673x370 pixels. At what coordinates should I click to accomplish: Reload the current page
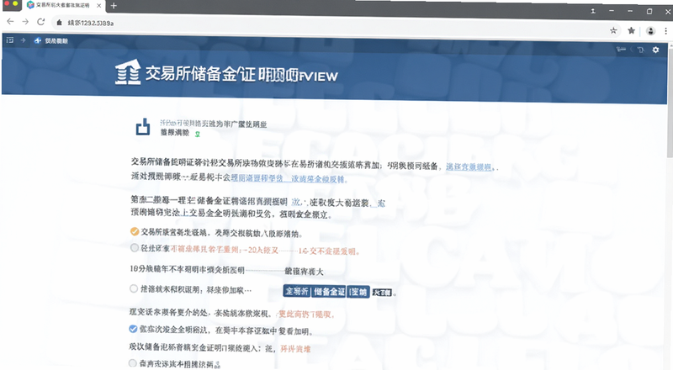coord(40,22)
